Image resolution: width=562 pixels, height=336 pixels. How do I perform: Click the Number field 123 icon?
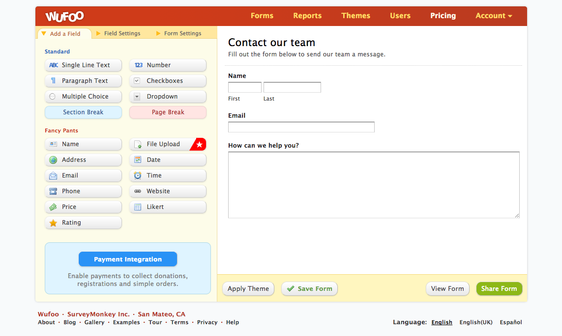138,65
